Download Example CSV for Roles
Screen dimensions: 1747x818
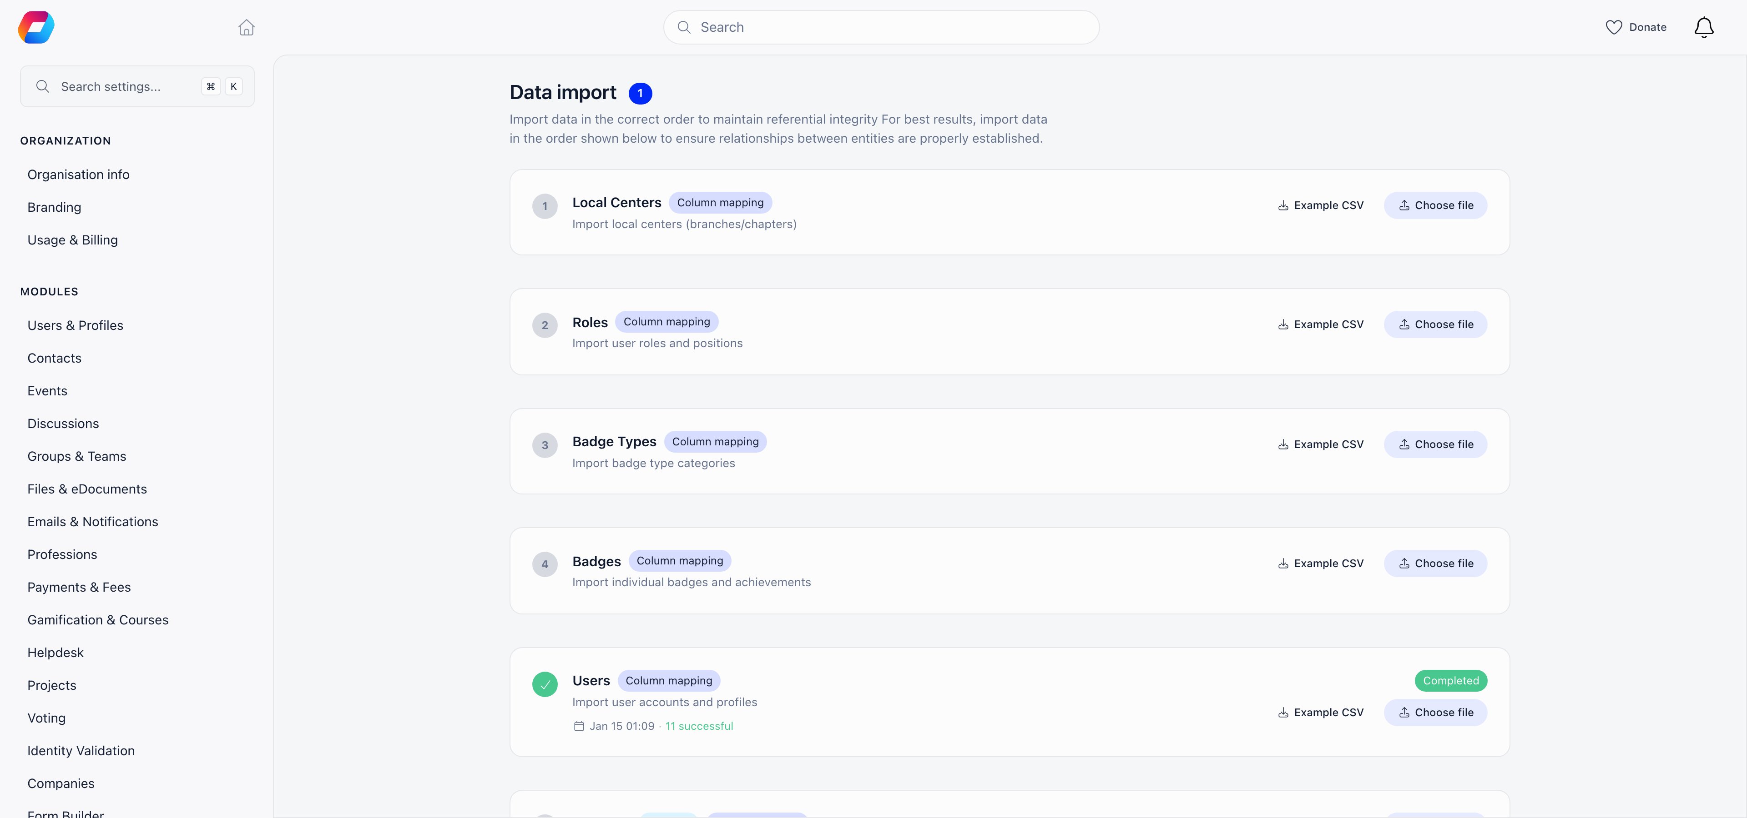1320,324
